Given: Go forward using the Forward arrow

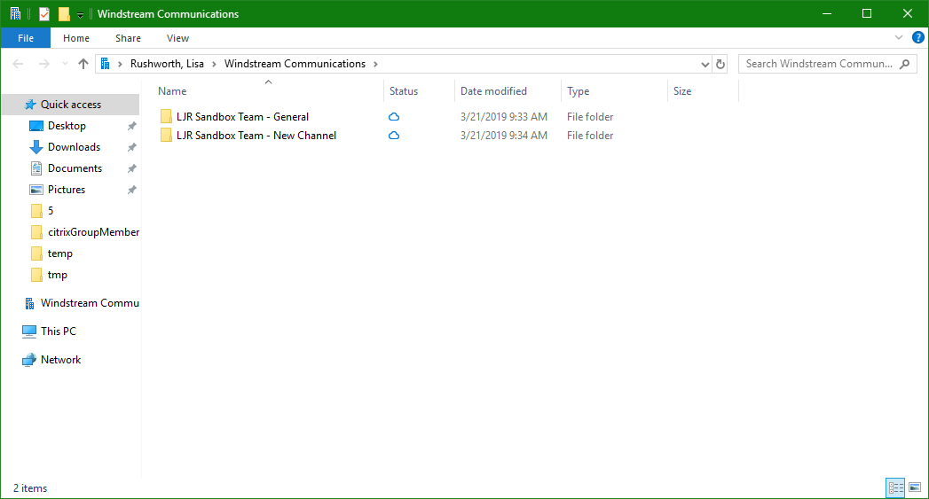Looking at the screenshot, I should click(x=43, y=64).
